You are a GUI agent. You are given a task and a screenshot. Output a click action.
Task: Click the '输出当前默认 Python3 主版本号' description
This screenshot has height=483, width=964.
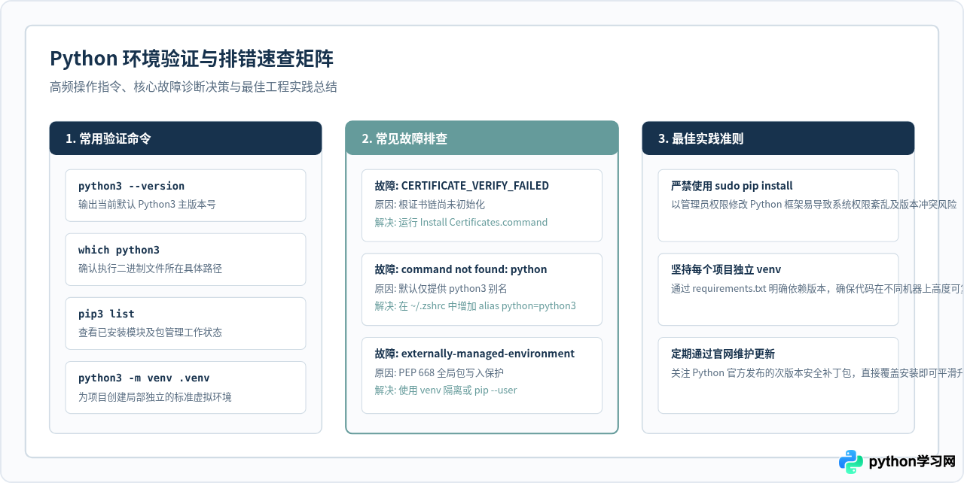pyautogui.click(x=147, y=205)
